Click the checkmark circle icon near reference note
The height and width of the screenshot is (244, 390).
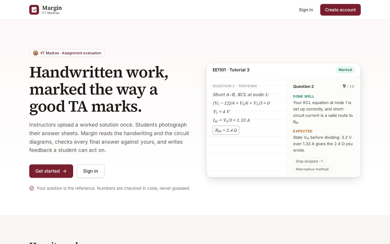pos(32,188)
